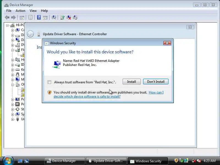The height and width of the screenshot is (165, 220).
Task: Click the Red Hat VirtIO Ethernet Adapter name text
Action: (97, 61)
